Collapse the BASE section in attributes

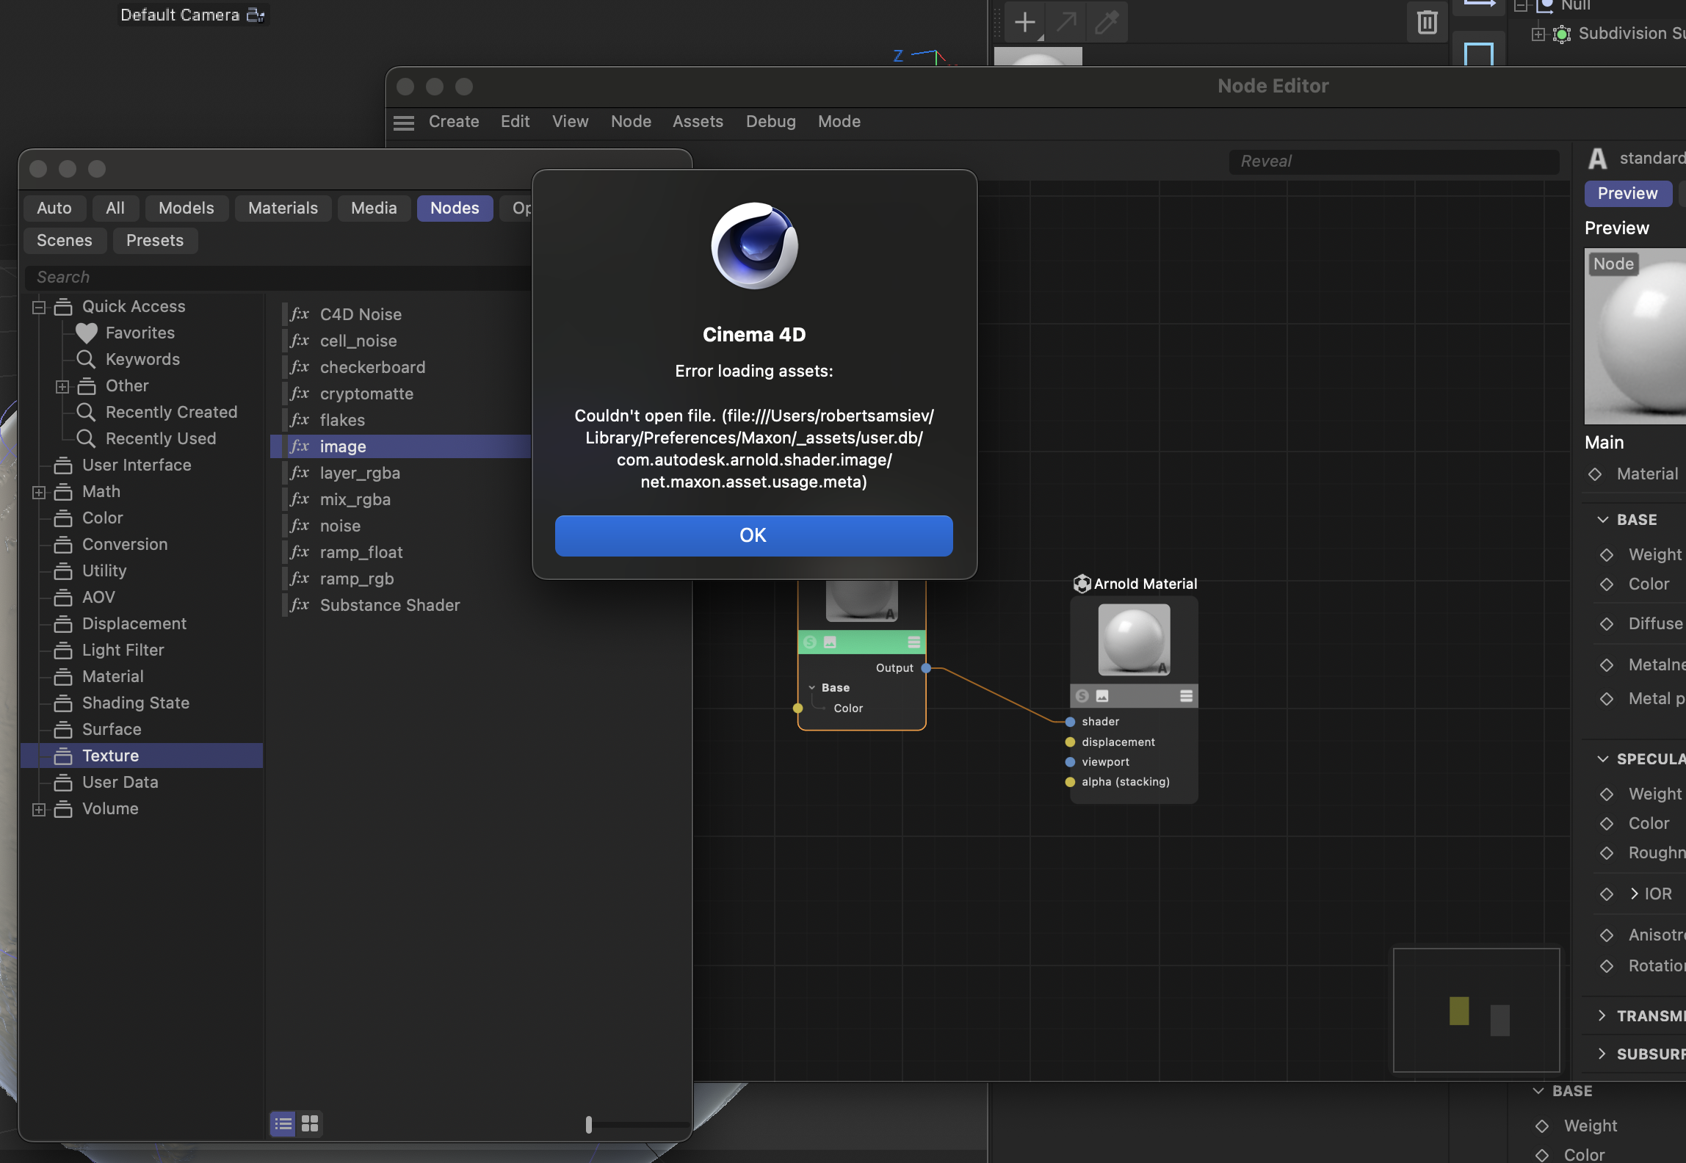tap(1603, 520)
